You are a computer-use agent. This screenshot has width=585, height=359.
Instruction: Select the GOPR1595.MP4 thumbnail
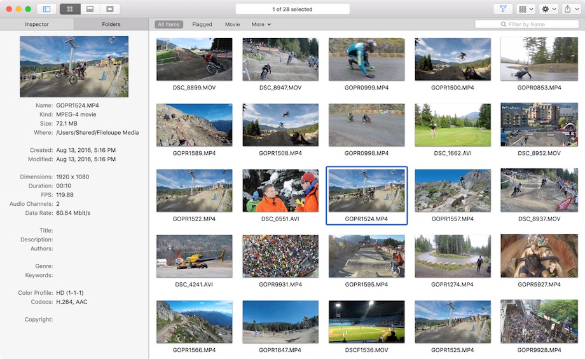tap(366, 256)
